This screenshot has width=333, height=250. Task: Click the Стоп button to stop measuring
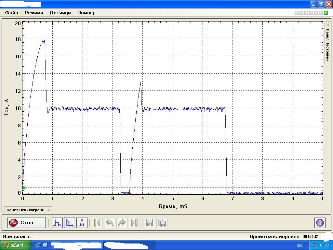[27, 223]
